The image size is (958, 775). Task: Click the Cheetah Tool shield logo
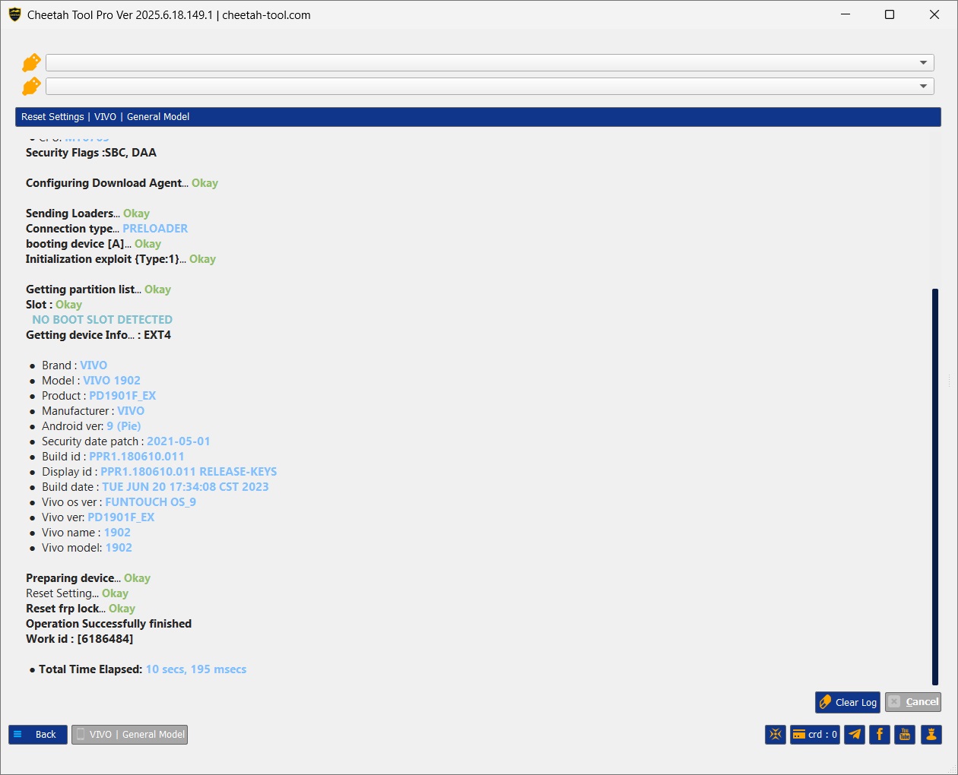14,14
